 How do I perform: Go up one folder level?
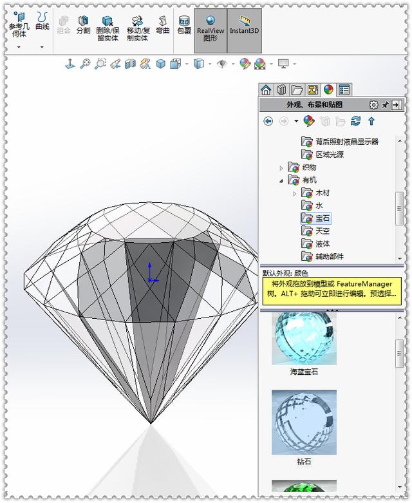tap(371, 121)
